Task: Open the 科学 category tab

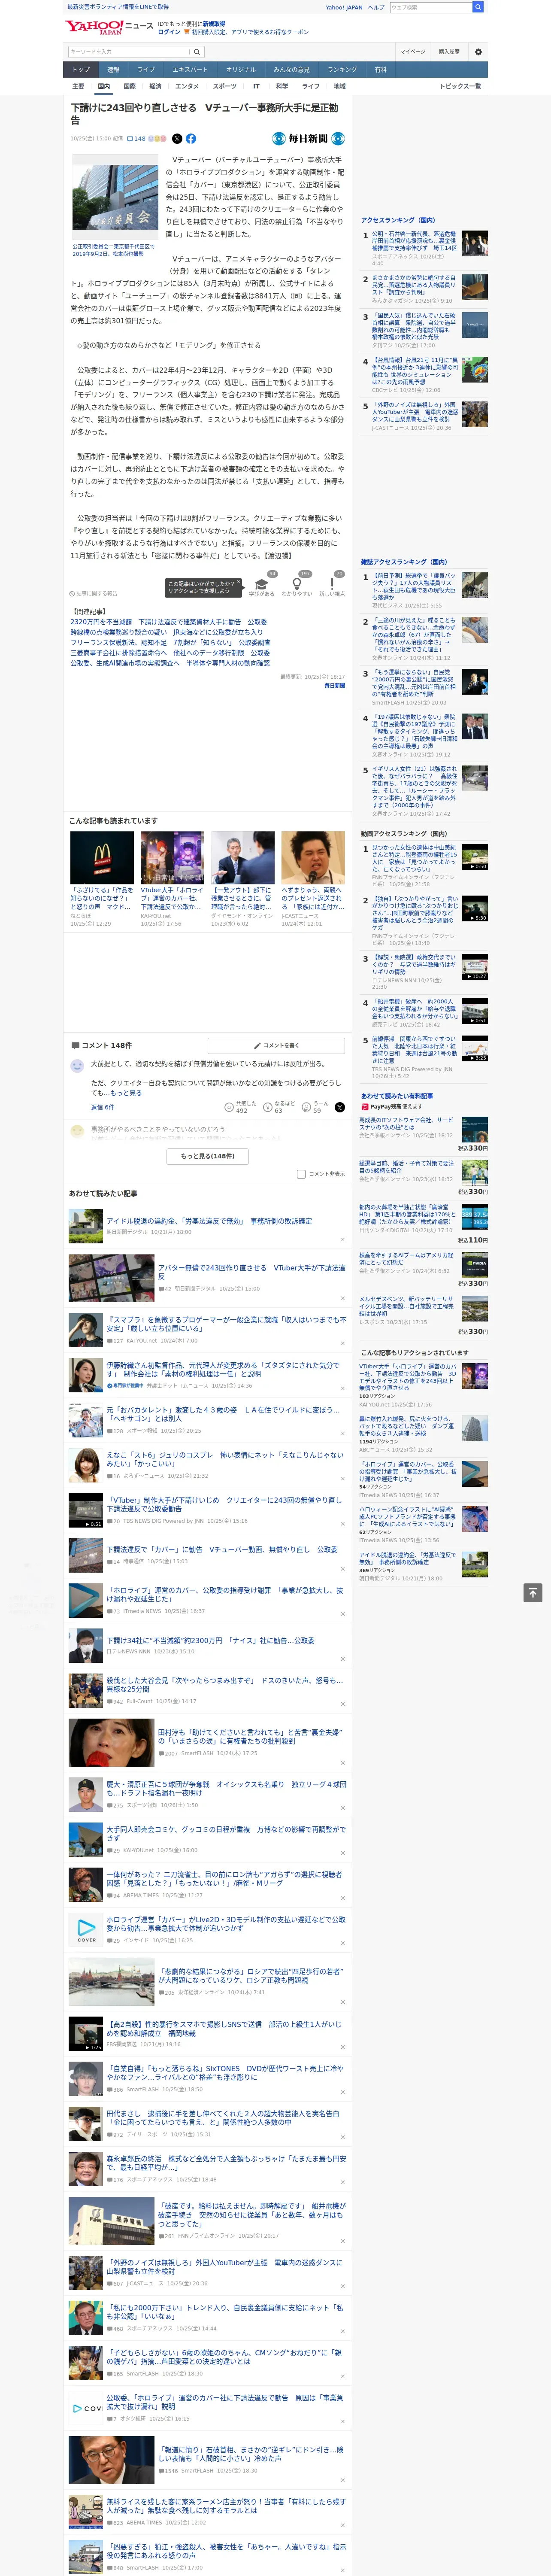Action: click(x=282, y=86)
